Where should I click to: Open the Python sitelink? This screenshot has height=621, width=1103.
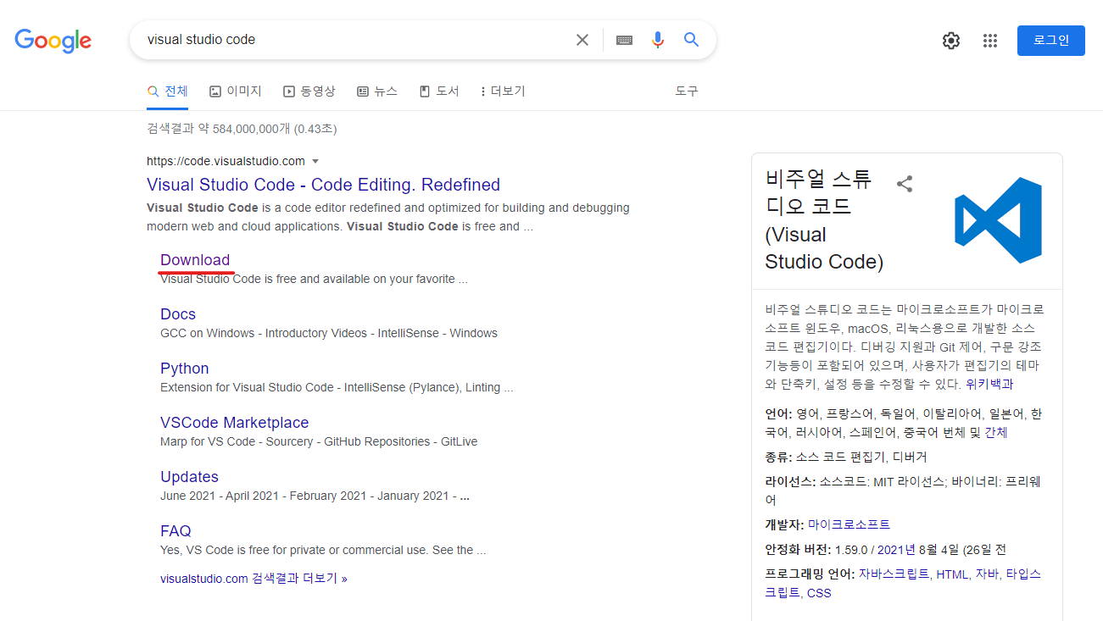click(184, 369)
